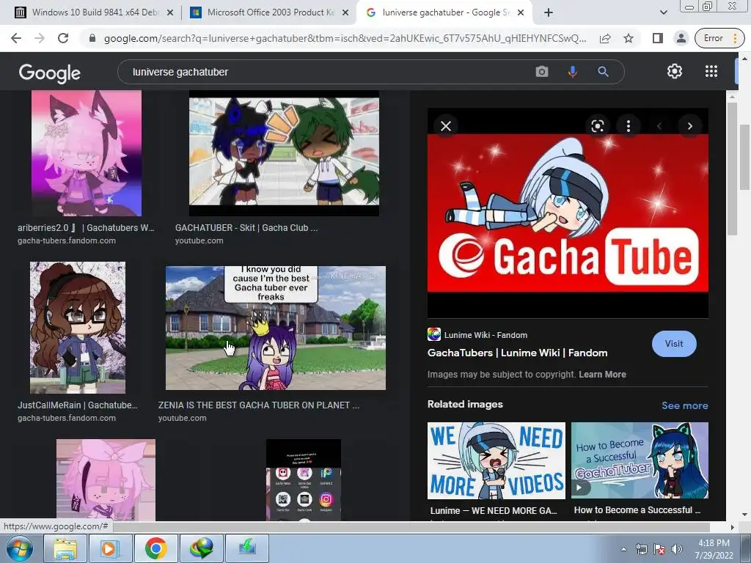751x563 pixels.
Task: Open Google quick settings gear
Action: (675, 71)
